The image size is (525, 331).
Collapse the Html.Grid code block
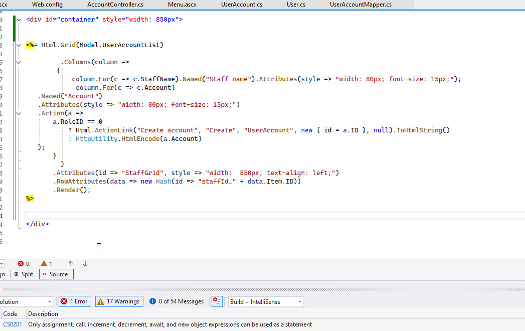click(x=19, y=45)
